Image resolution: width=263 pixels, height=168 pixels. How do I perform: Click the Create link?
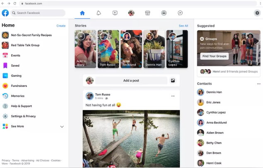pos(61,26)
